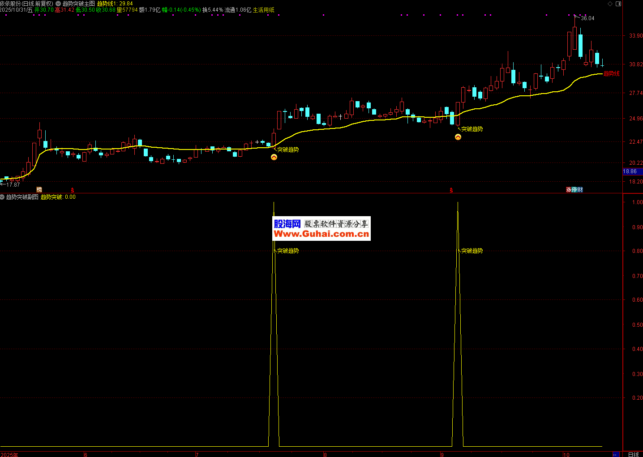Image resolution: width=643 pixels, height=457 pixels.
Task: Expand the 趋势突破主图 indicator dropdown arrow
Action: click(58, 4)
